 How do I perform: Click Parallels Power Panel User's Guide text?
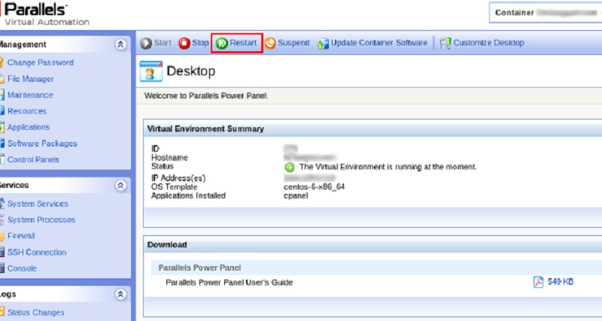tap(230, 283)
